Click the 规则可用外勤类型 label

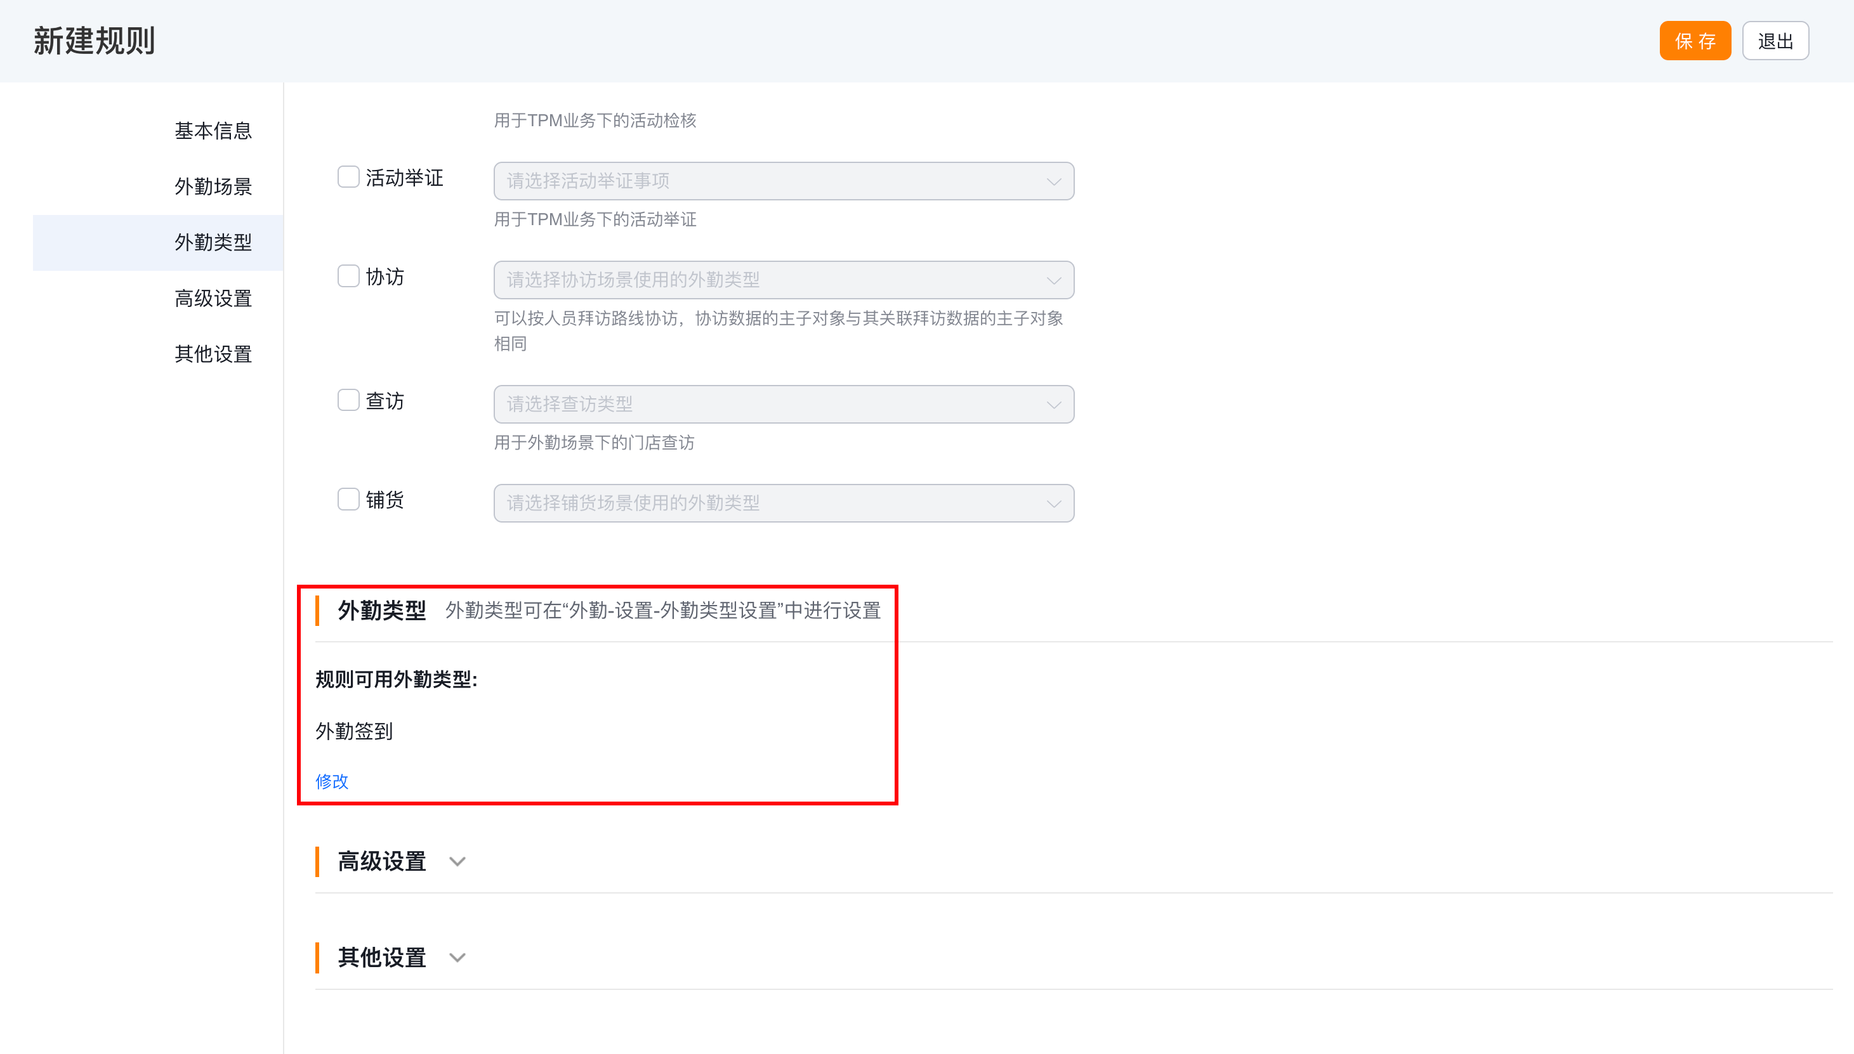pyautogui.click(x=396, y=679)
